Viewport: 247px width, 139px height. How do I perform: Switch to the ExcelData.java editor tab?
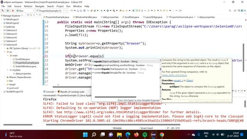pyautogui.click(x=130, y=17)
